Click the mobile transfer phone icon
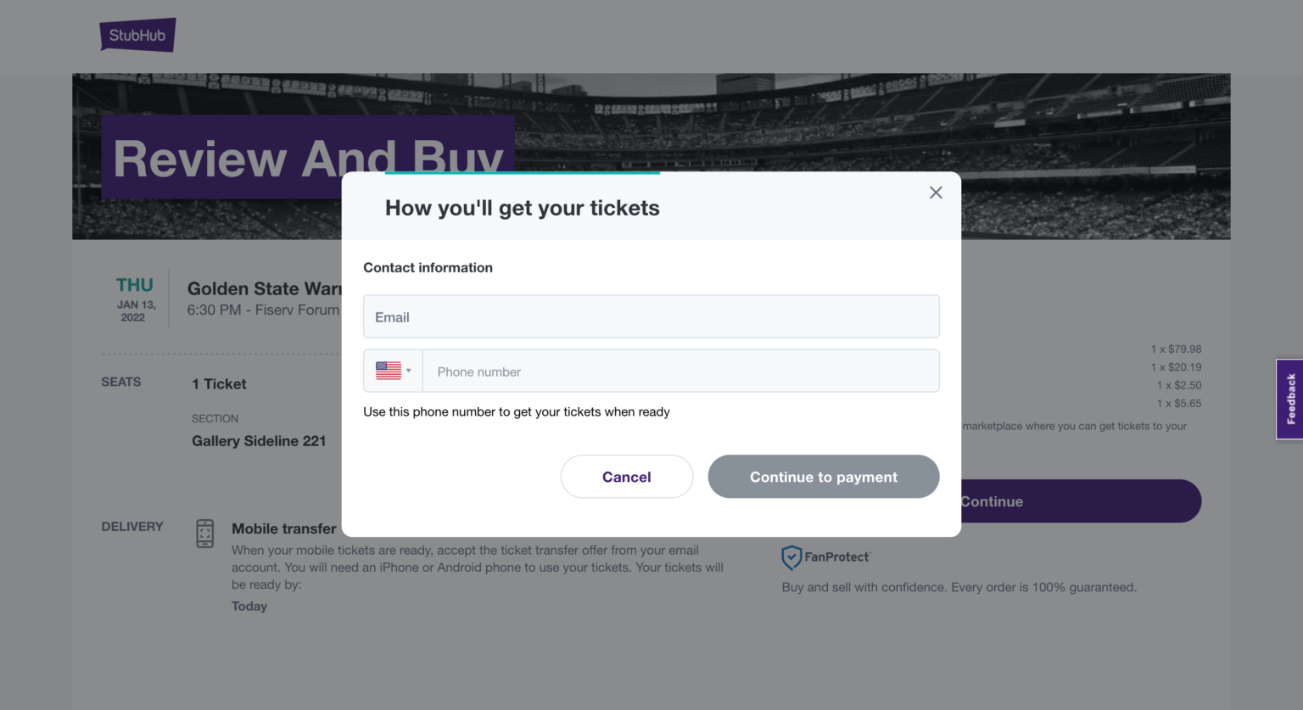Viewport: 1303px width, 710px height. (x=205, y=534)
